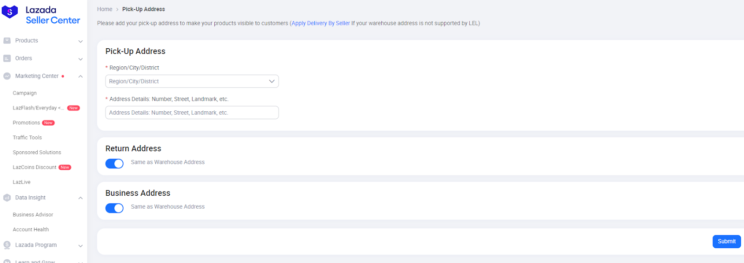Click the Address Details field label

[x=169, y=99]
